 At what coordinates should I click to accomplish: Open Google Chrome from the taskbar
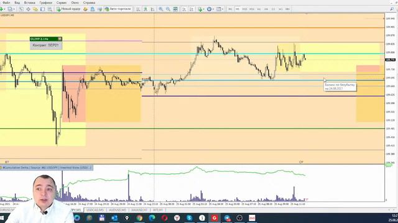[139, 217]
